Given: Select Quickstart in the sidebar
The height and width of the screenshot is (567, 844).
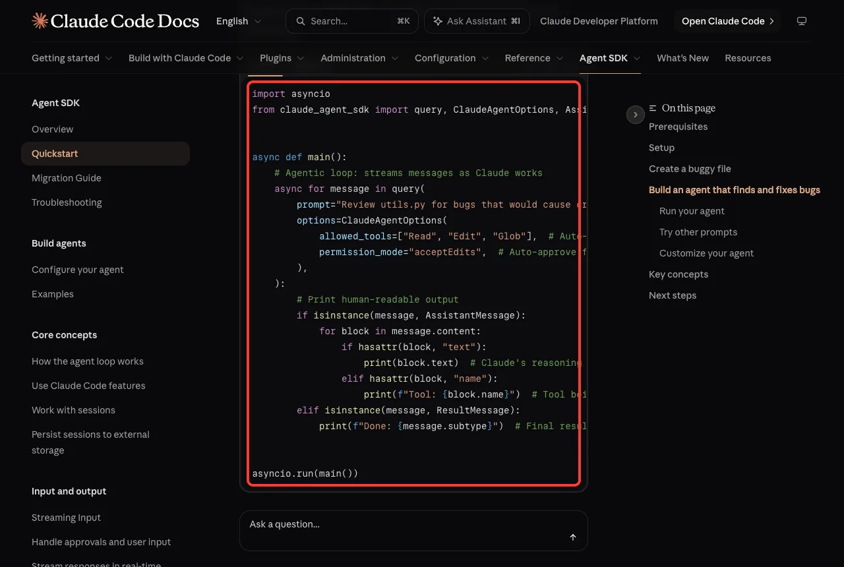Looking at the screenshot, I should pyautogui.click(x=105, y=154).
